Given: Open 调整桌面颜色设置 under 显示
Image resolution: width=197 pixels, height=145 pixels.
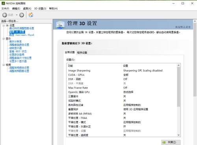Looking at the screenshot, I should coord(19,45).
